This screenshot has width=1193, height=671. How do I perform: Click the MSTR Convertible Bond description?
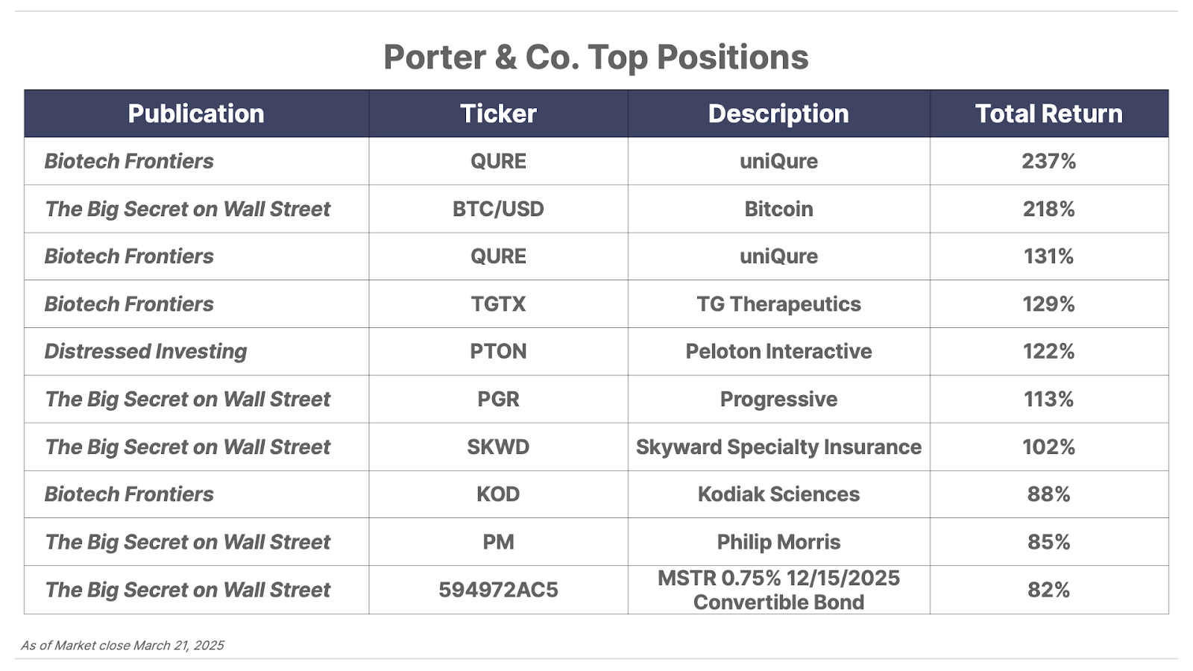pyautogui.click(x=778, y=590)
